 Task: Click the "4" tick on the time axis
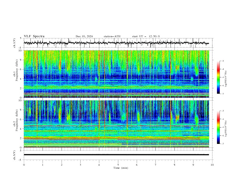(x=99, y=165)
